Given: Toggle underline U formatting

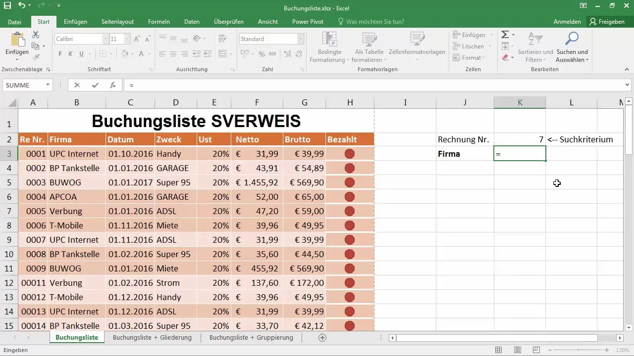Looking at the screenshot, I should coord(81,54).
